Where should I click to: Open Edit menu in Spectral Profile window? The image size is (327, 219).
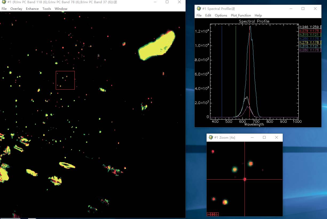(208, 15)
